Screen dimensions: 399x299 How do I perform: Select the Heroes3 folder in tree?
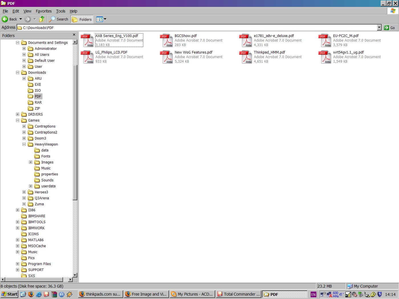(38, 192)
